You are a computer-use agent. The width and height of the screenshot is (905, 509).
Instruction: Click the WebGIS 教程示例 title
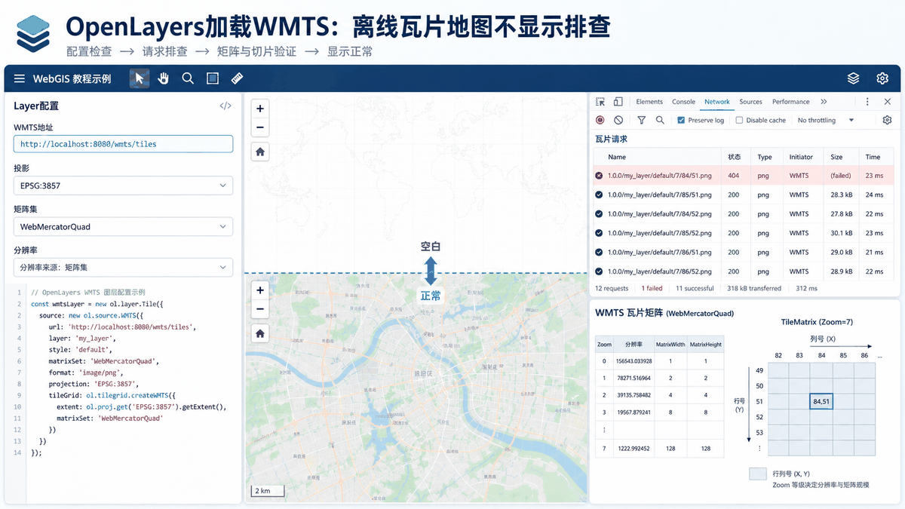(x=72, y=78)
